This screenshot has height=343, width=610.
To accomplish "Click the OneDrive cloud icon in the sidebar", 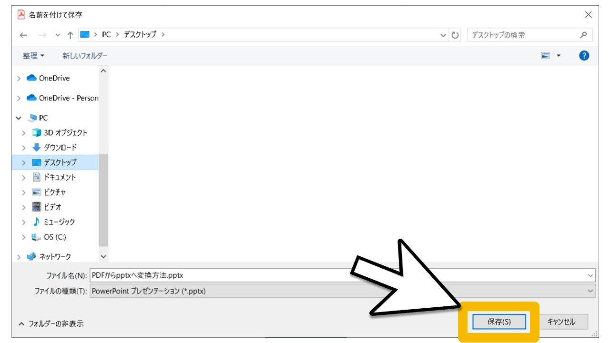I will [x=32, y=78].
